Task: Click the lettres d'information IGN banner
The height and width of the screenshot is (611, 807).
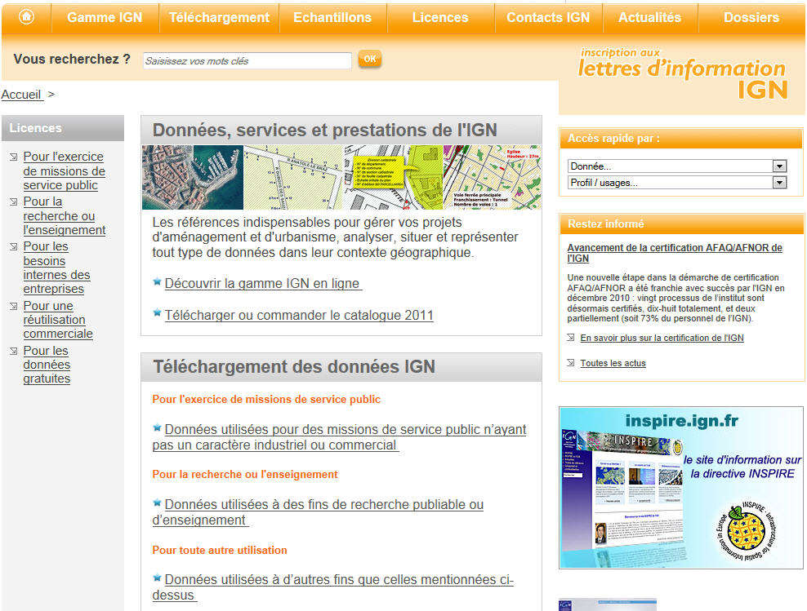Action: pos(682,75)
